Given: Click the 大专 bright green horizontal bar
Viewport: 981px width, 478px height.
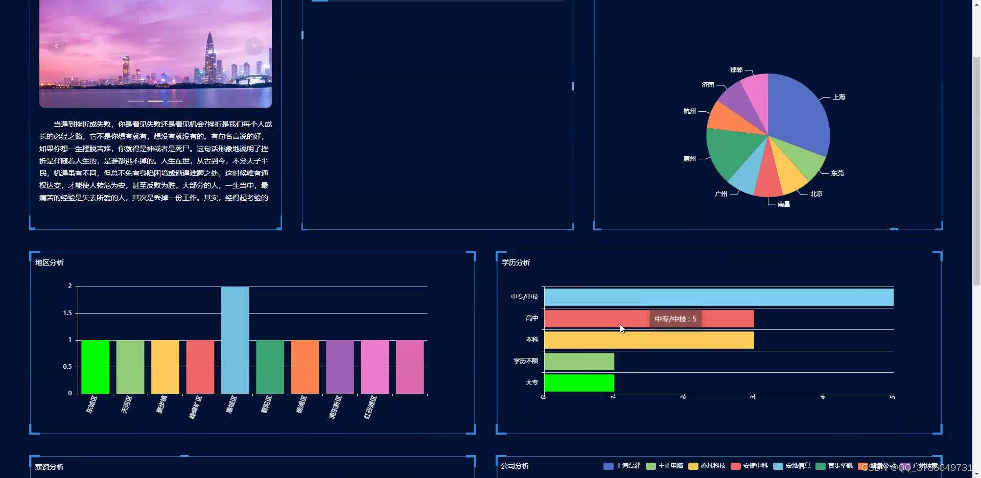Looking at the screenshot, I should (x=579, y=383).
